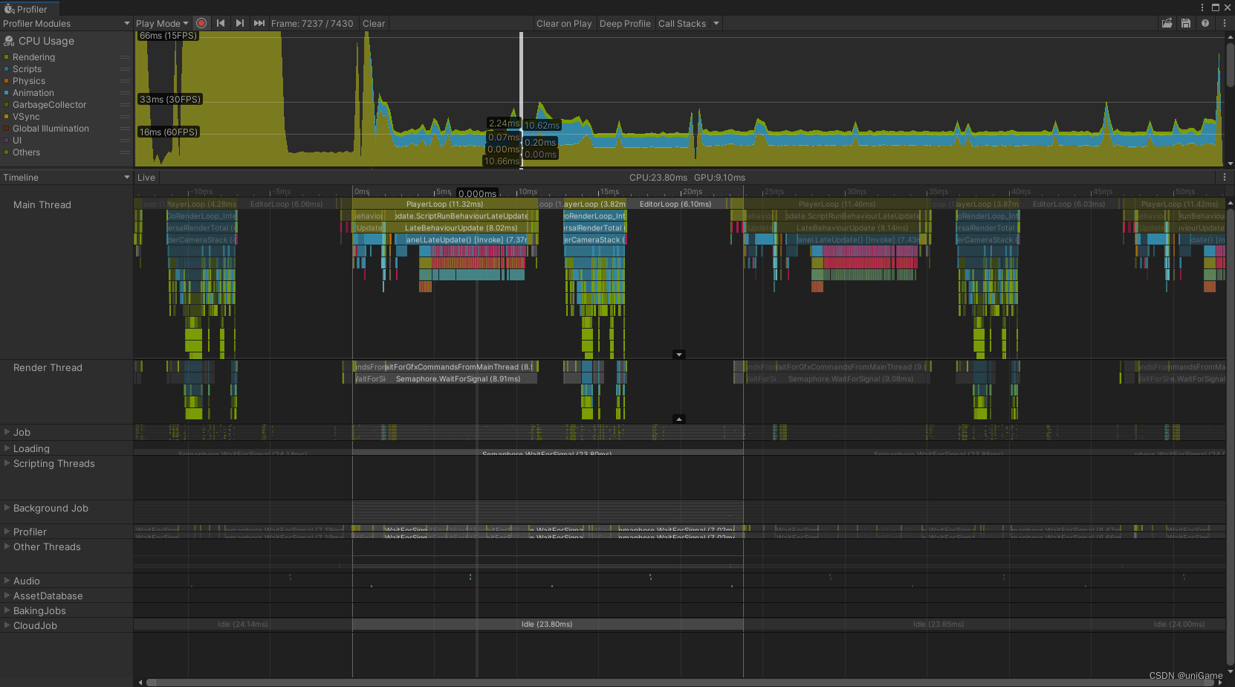This screenshot has width=1235, height=687.
Task: Collapse Main Thread rows with the down arrow
Action: click(678, 355)
